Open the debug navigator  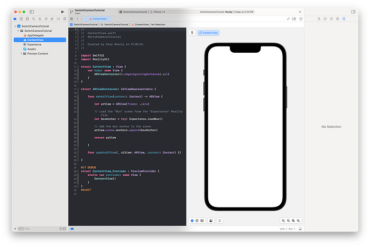point(52,19)
